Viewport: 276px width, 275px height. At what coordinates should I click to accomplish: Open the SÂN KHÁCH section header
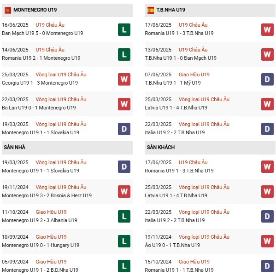(210, 148)
